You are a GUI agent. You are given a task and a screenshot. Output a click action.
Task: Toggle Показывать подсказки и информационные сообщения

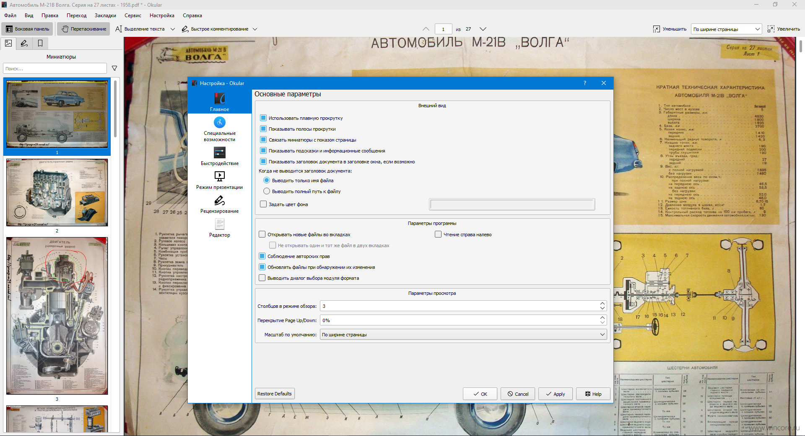pyautogui.click(x=263, y=151)
